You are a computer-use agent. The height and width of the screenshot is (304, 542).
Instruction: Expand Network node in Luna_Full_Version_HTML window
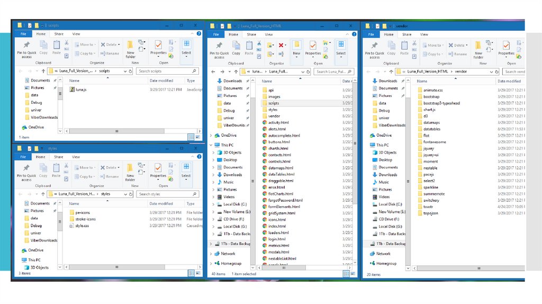[x=211, y=254]
